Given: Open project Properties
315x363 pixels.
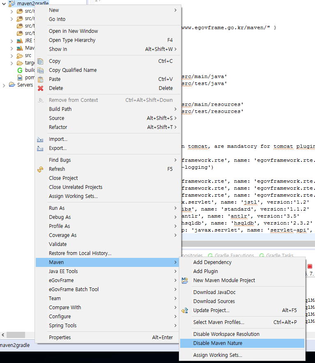Looking at the screenshot, I should coord(60,338).
